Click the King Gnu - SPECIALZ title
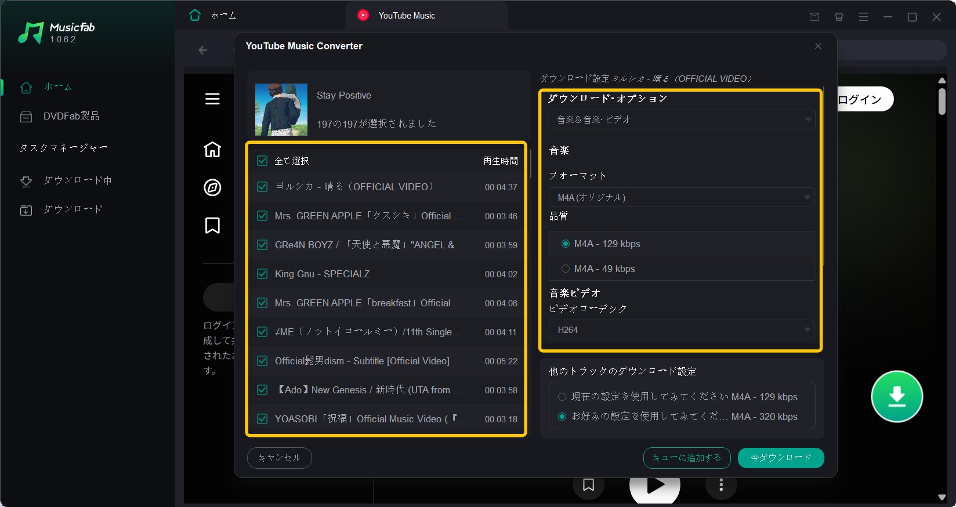The image size is (956, 507). [322, 274]
